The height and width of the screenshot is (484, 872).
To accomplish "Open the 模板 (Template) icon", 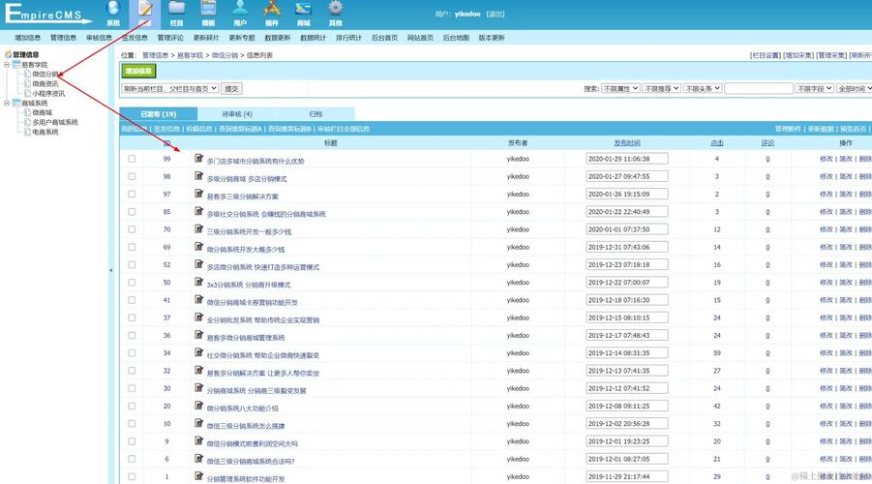I will point(208,9).
